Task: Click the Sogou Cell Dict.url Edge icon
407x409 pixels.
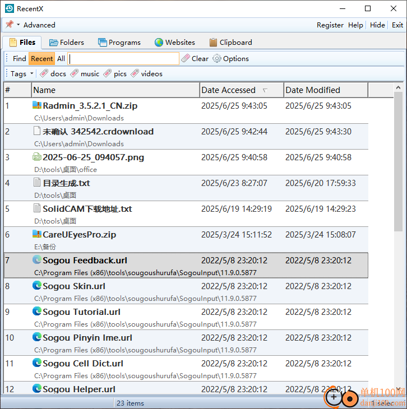Action: pyautogui.click(x=37, y=363)
